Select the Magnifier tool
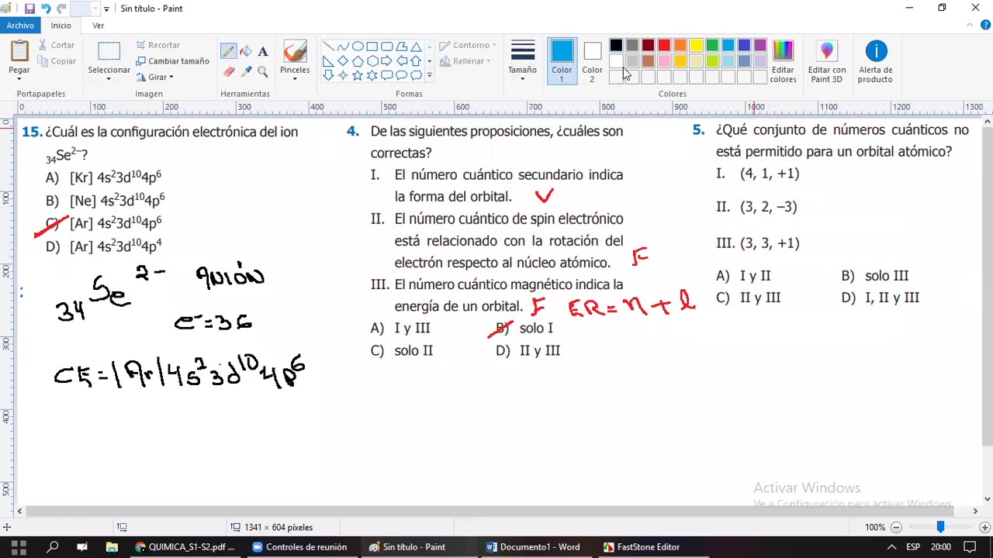The width and height of the screenshot is (993, 558). (263, 71)
